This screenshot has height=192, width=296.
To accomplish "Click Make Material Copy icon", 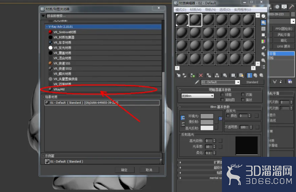I will (209, 75).
